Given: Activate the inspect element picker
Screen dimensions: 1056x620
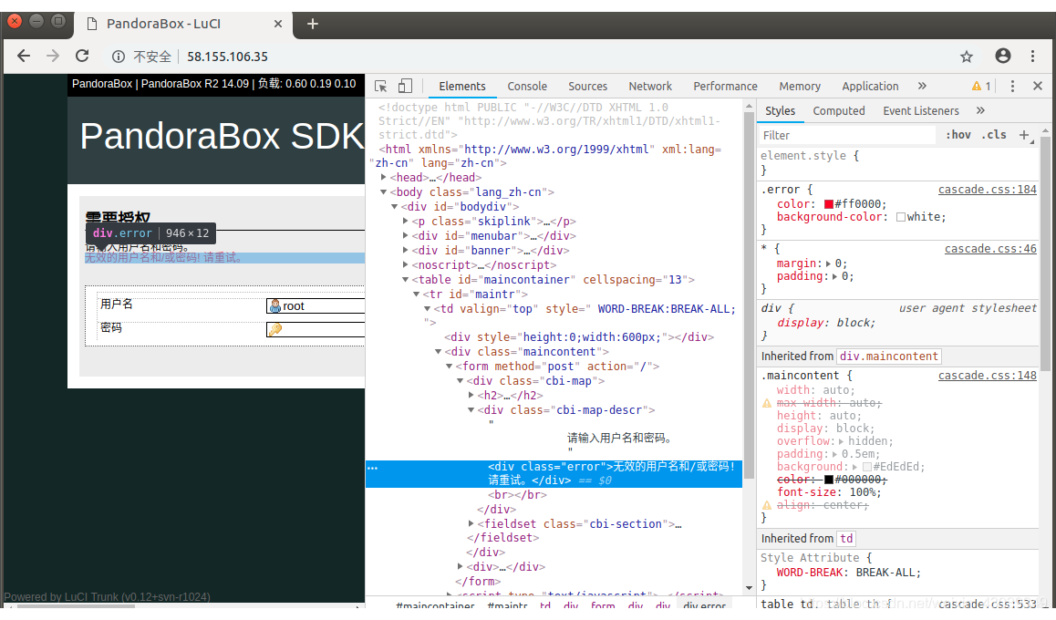Looking at the screenshot, I should tap(380, 87).
